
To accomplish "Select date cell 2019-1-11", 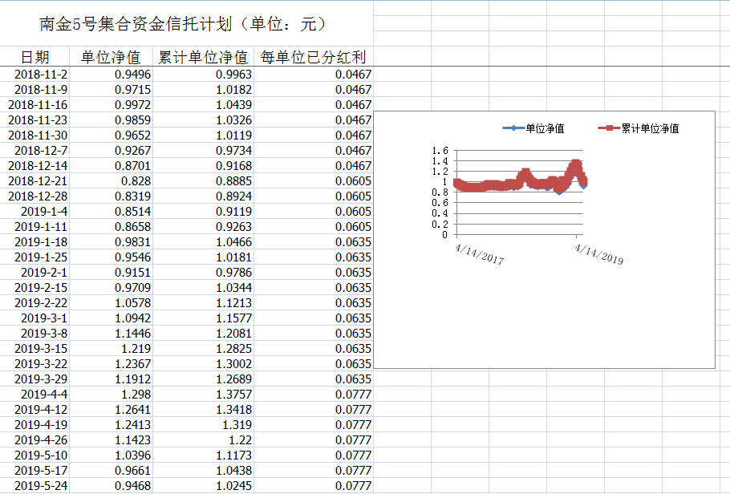I will click(x=35, y=227).
